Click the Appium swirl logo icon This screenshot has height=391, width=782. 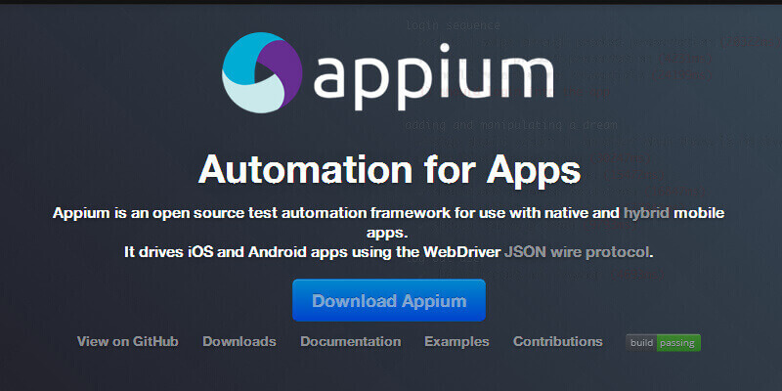click(262, 72)
